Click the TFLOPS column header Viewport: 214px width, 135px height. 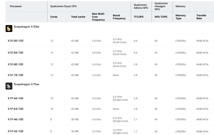pos(139,17)
